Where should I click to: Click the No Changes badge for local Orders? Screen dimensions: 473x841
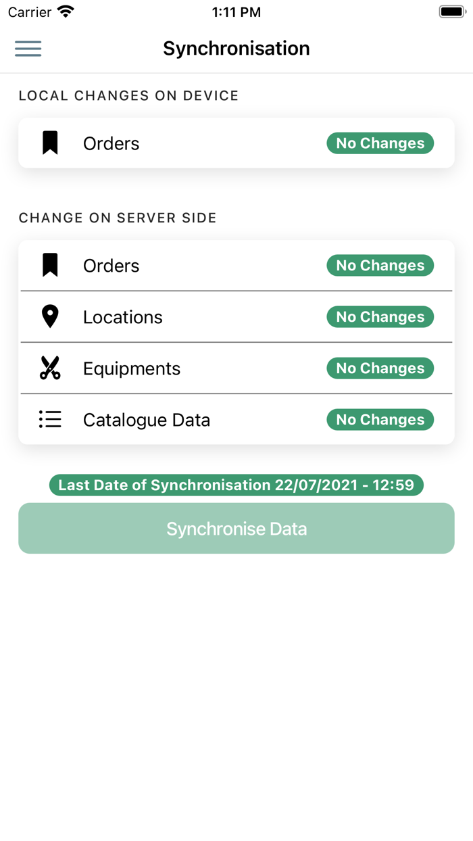pyautogui.click(x=380, y=143)
